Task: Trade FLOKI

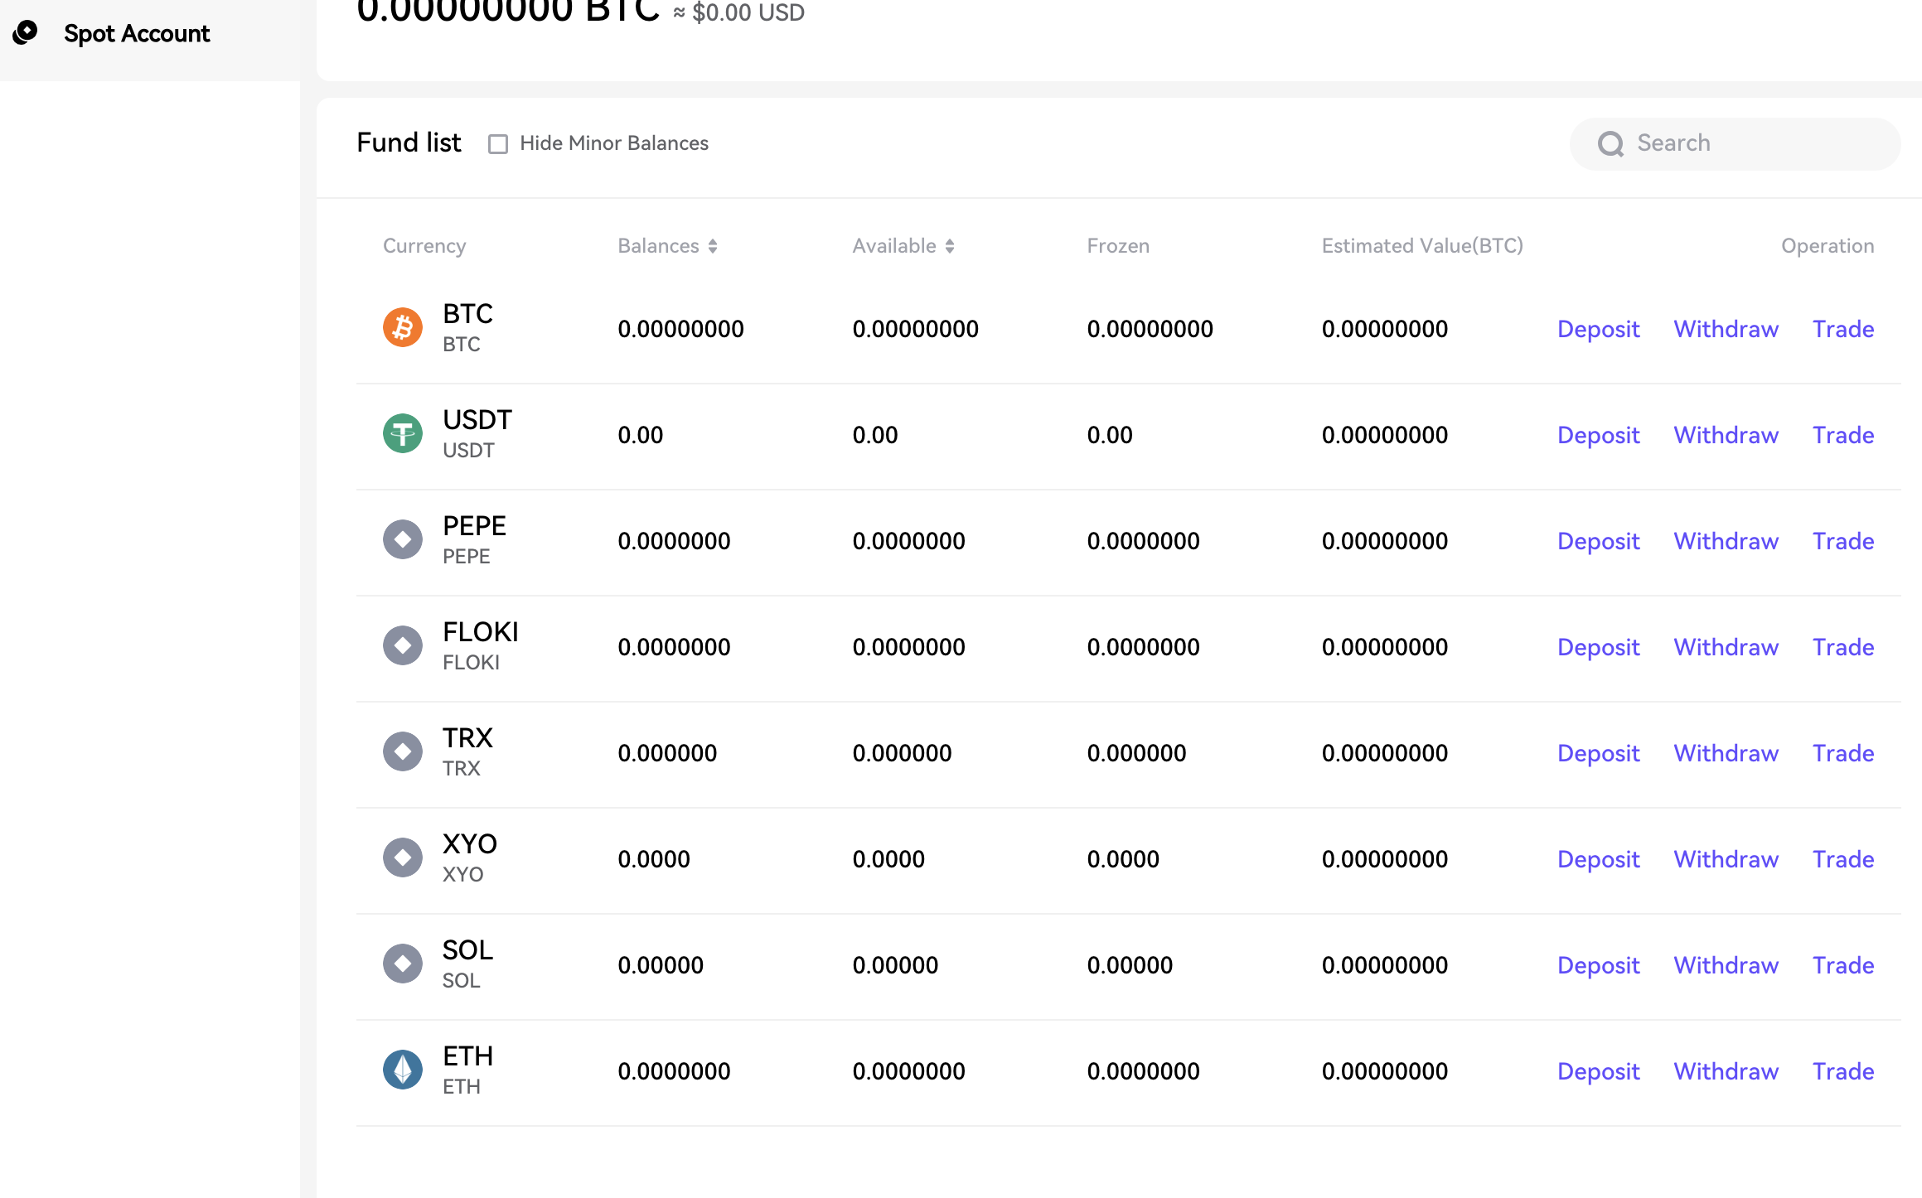Action: [x=1843, y=647]
